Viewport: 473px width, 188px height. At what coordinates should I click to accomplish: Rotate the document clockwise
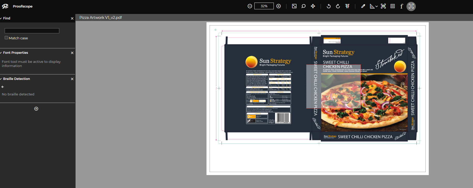point(338,6)
